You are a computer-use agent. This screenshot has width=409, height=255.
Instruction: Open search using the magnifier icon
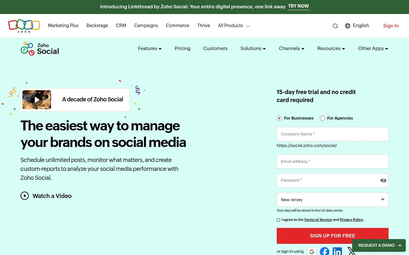click(x=335, y=26)
